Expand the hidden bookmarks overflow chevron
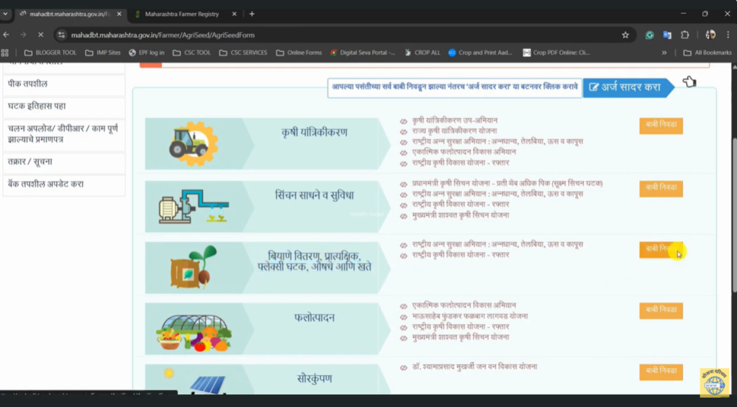Screen dimensions: 737x407 tap(664, 53)
